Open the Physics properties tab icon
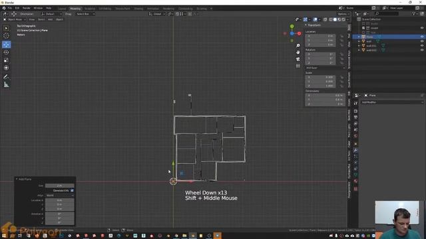 click(355, 163)
